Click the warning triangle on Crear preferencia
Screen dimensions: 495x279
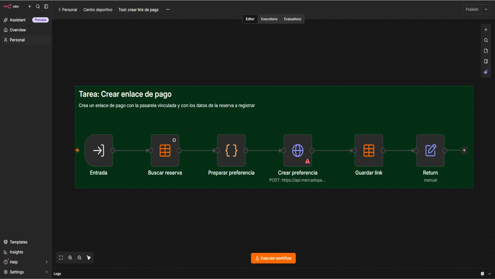pos(308,161)
